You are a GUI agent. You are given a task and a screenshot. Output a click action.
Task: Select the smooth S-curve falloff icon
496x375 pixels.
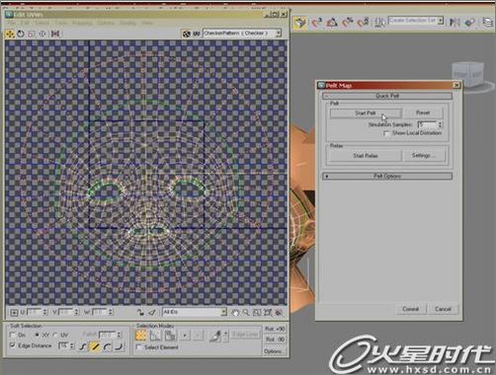coord(83,346)
